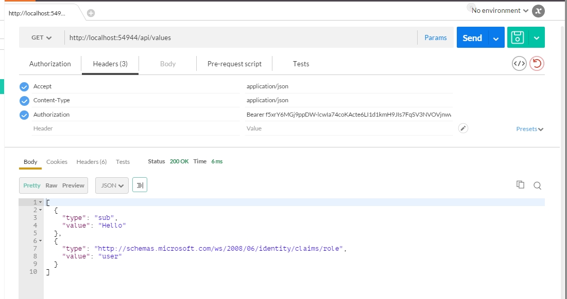
Task: Switch to the Pre-request script tab
Action: point(234,64)
